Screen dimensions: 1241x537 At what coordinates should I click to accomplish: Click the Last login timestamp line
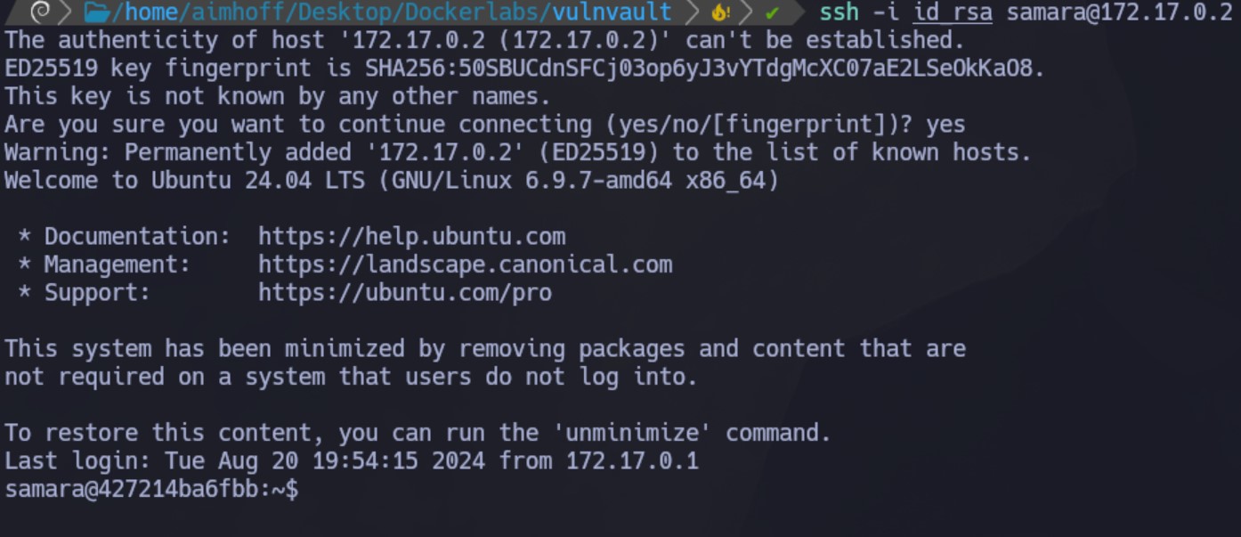(352, 461)
